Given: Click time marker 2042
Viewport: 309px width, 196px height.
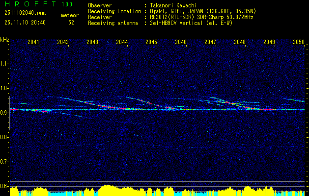Looking at the screenshot, I should coord(63,42).
